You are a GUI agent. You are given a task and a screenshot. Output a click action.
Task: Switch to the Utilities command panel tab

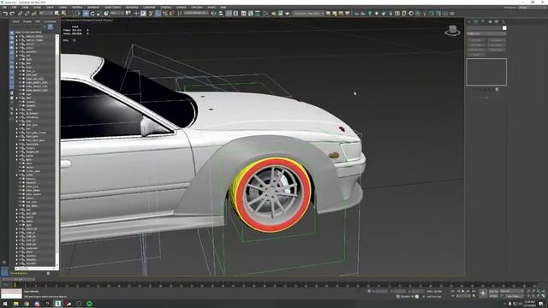tap(503, 21)
